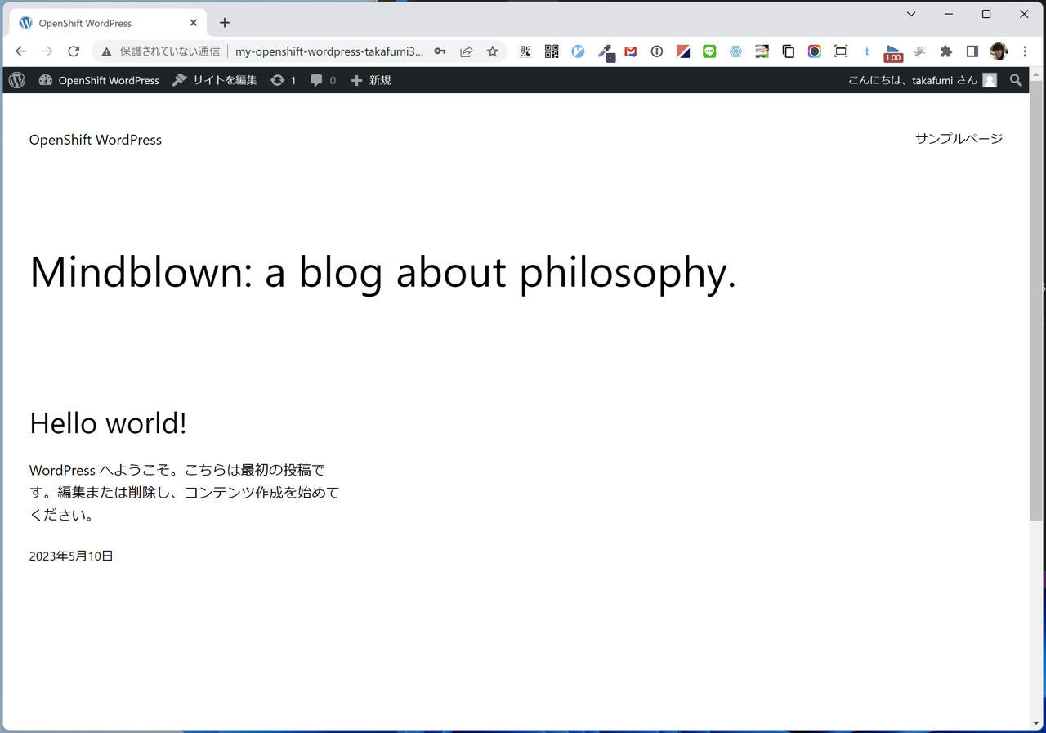Open Chrome's three-dot menu
Viewport: 1046px width, 733px height.
(1025, 51)
